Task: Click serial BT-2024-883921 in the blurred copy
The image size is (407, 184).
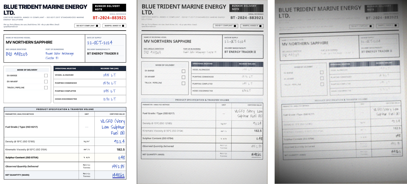Action: 382,18
